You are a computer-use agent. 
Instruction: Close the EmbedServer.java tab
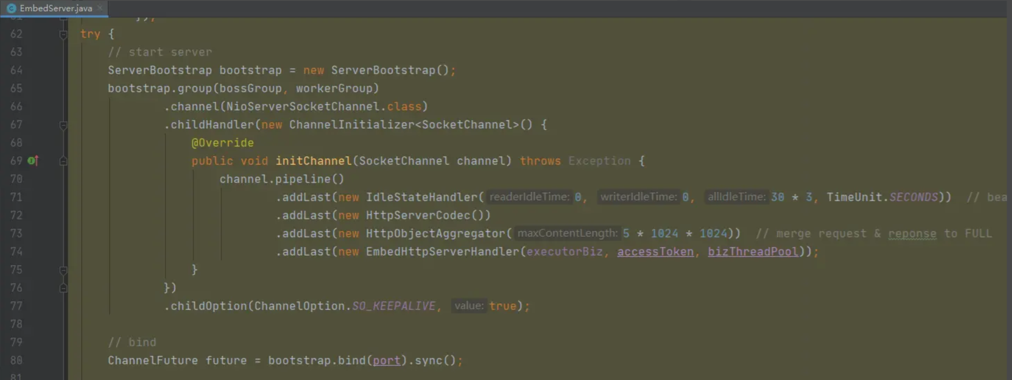(100, 7)
